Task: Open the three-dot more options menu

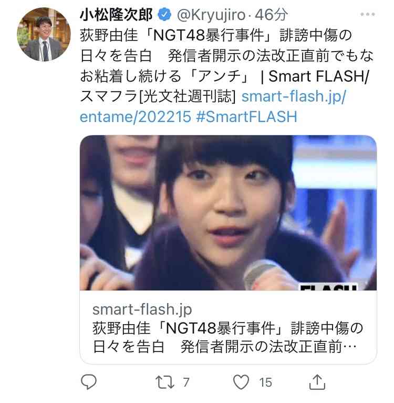Action: pyautogui.click(x=368, y=14)
